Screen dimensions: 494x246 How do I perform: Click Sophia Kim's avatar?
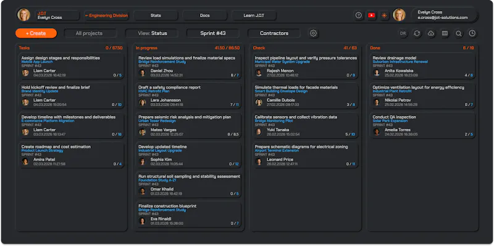[x=143, y=162]
